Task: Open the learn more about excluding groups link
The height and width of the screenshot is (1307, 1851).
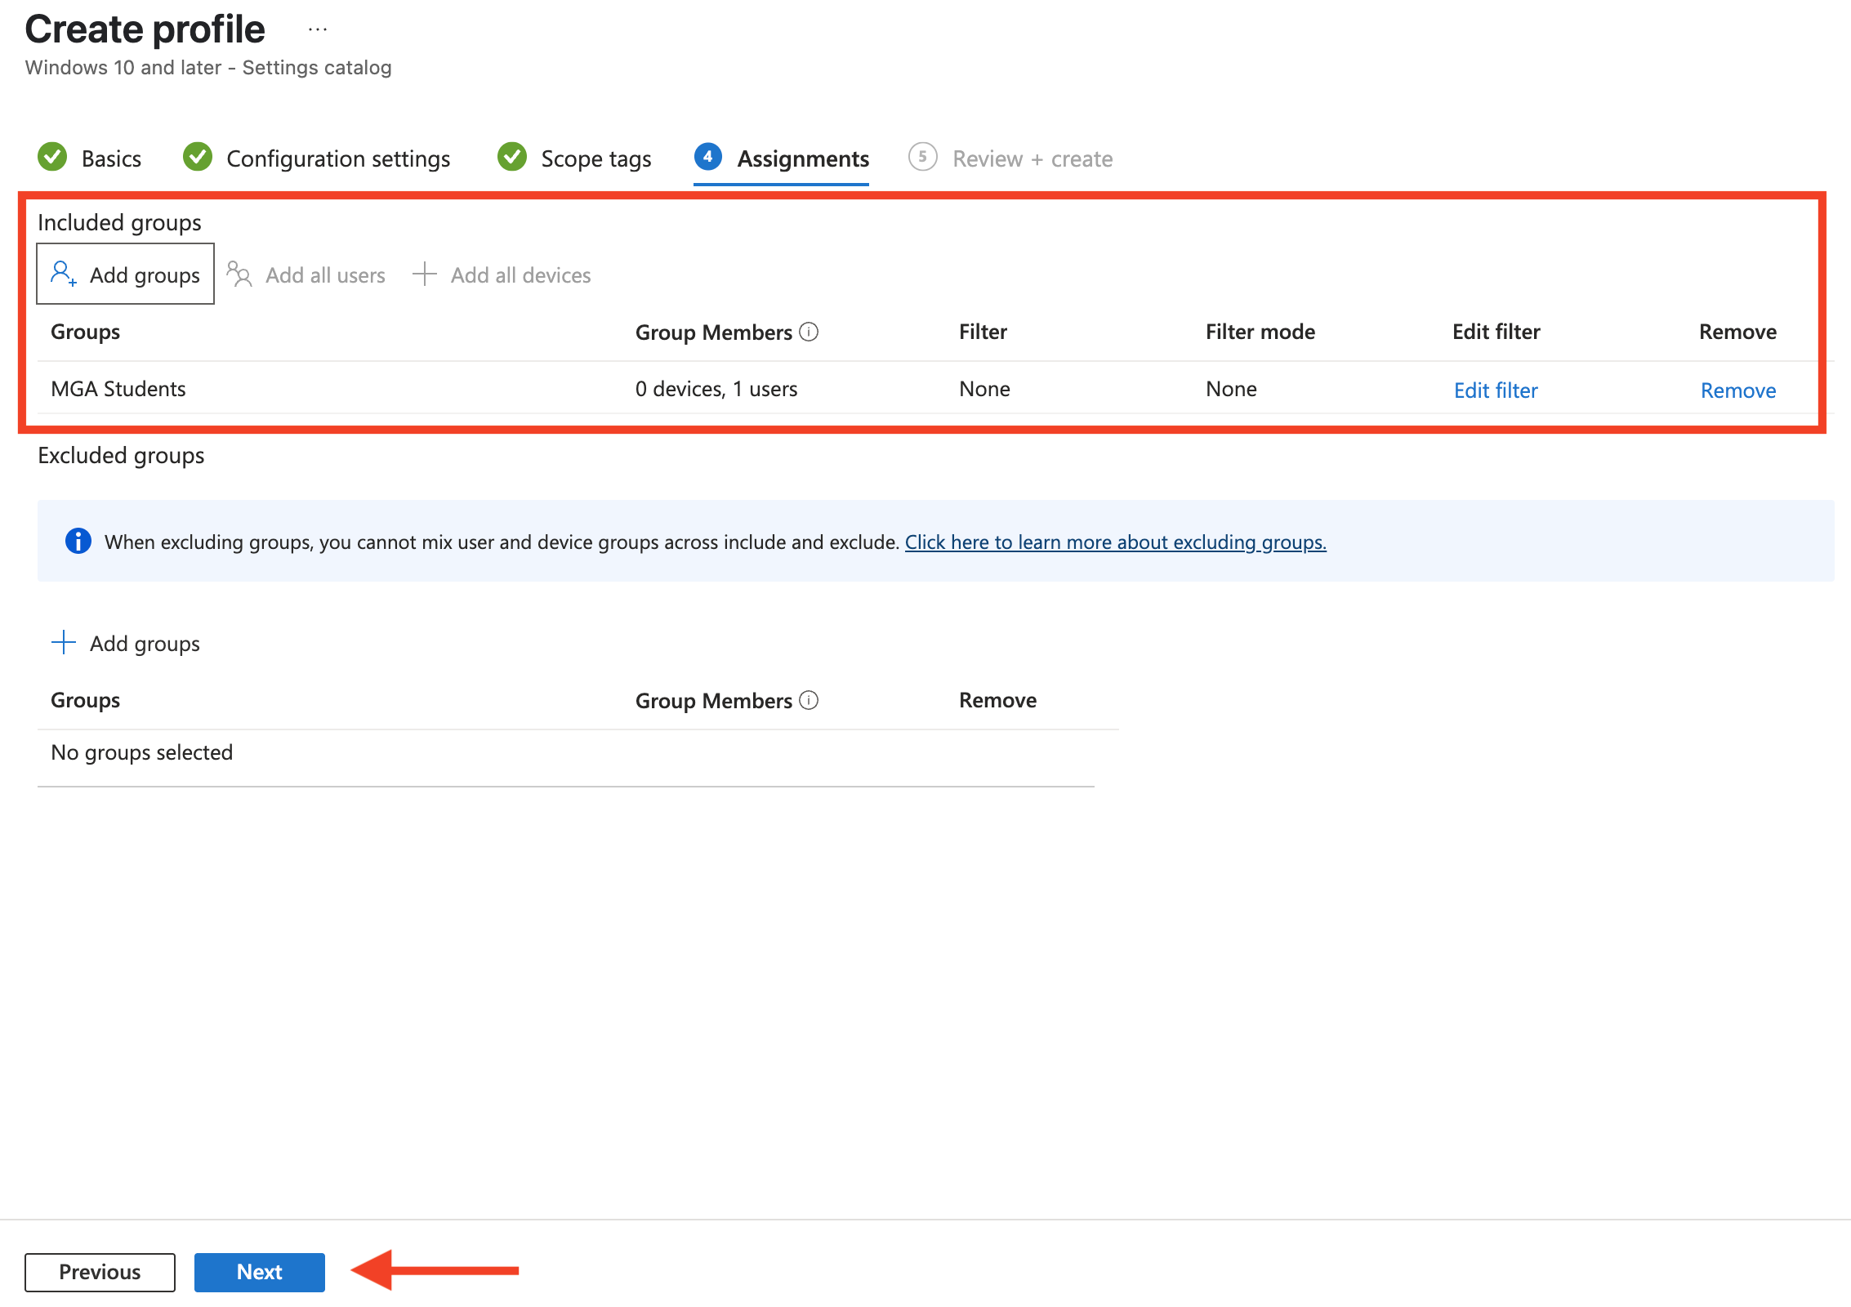Action: point(1115,542)
